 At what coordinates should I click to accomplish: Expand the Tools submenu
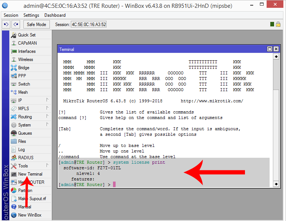[47, 165]
